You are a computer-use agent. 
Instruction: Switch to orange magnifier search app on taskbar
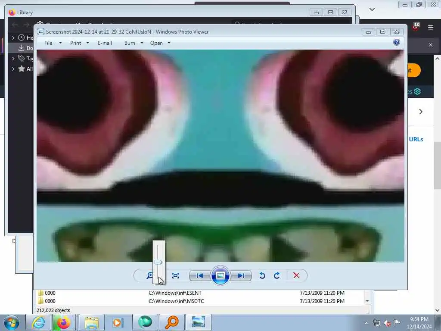[x=172, y=322]
